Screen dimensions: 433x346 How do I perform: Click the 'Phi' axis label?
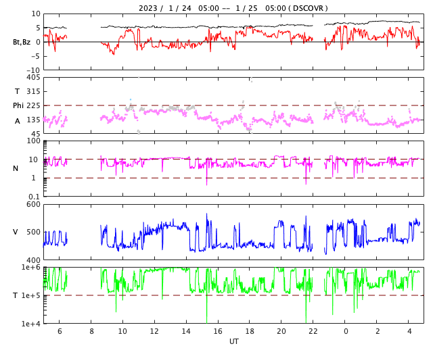pos(18,105)
